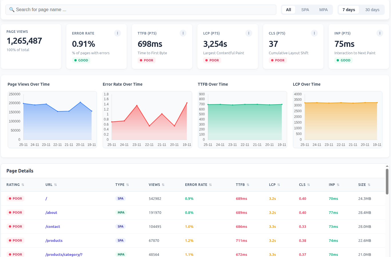
Task: Click the TTFB (P75) info icon
Action: (183, 33)
